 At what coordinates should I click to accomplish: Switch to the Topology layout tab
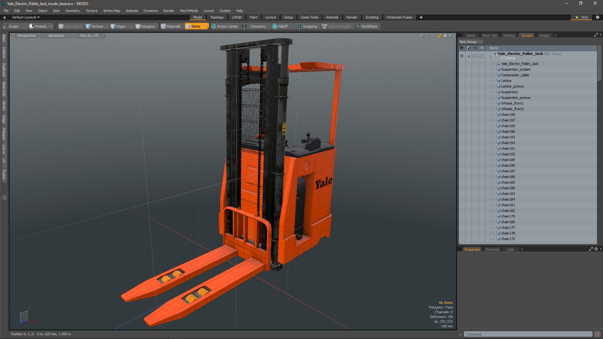coord(217,17)
